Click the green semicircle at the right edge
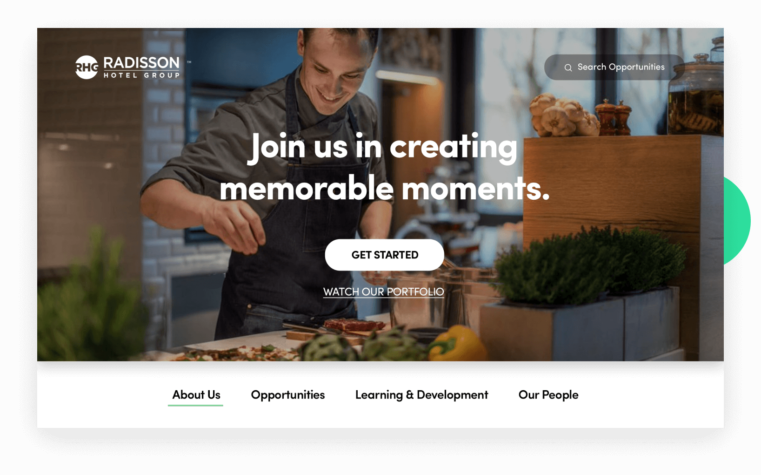761x475 pixels. (x=737, y=221)
